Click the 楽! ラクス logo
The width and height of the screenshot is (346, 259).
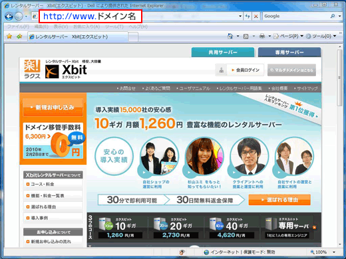coord(33,69)
